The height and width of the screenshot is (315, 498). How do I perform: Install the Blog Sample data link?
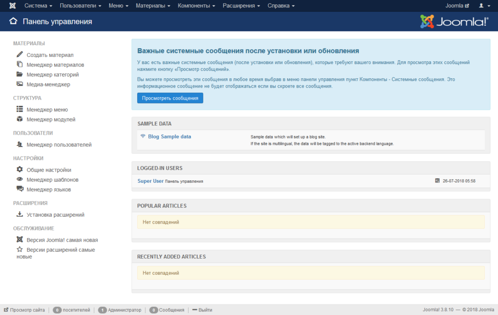169,137
